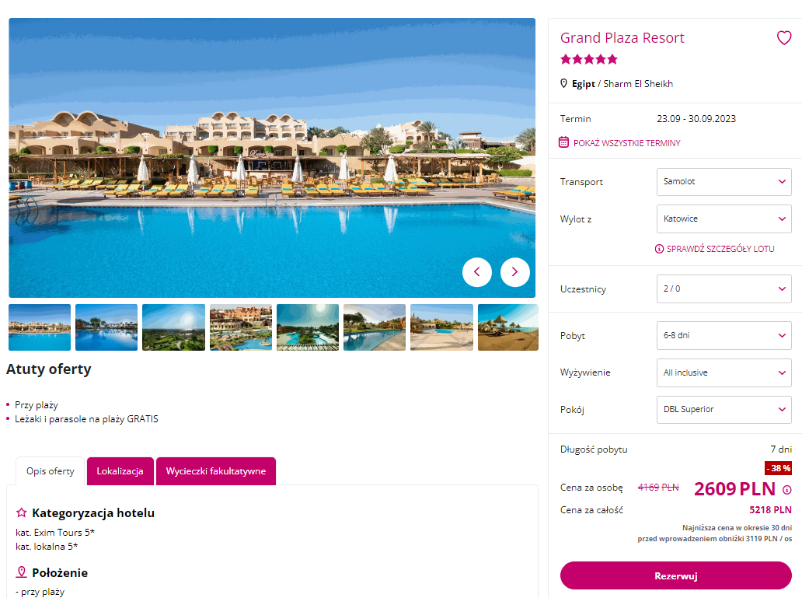Open the Wycieczki fakultatywne tab
The width and height of the screenshot is (802, 598).
(x=216, y=471)
